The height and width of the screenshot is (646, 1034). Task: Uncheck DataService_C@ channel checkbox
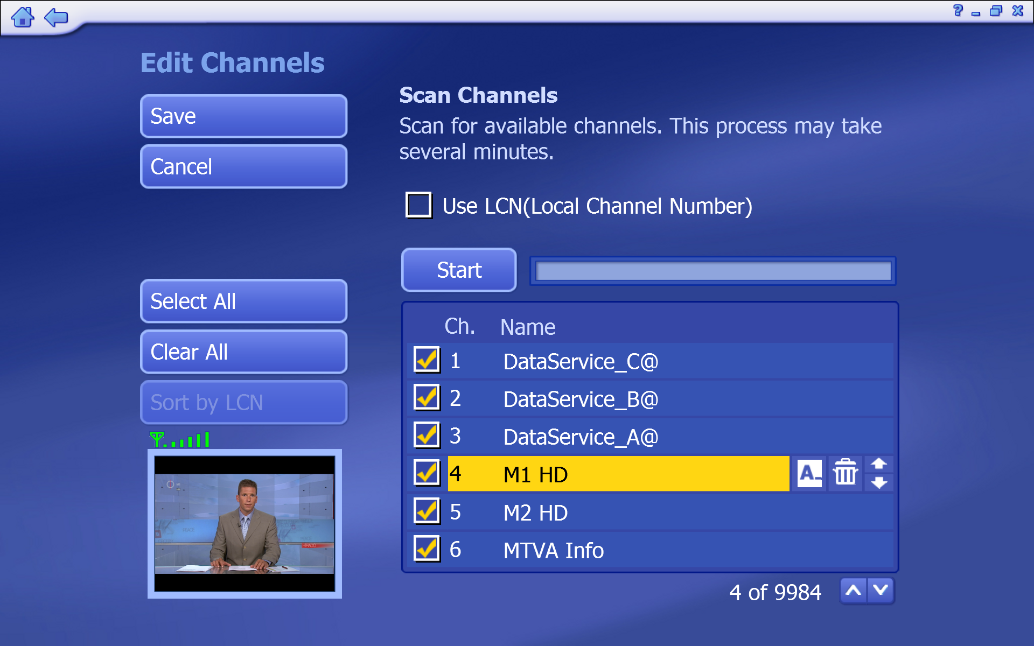coord(427,360)
